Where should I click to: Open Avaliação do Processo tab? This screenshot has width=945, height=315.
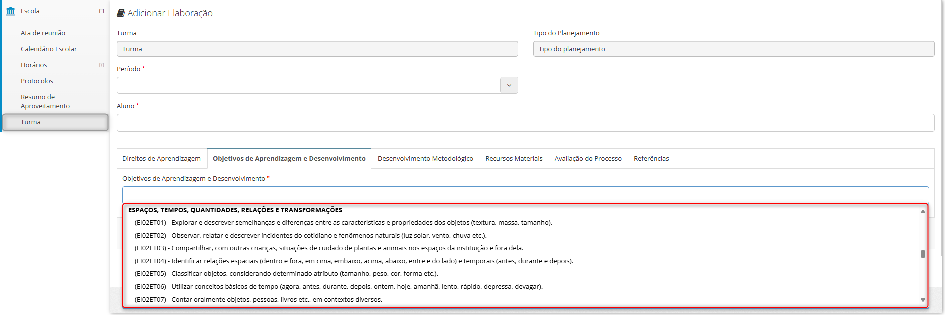(x=588, y=159)
